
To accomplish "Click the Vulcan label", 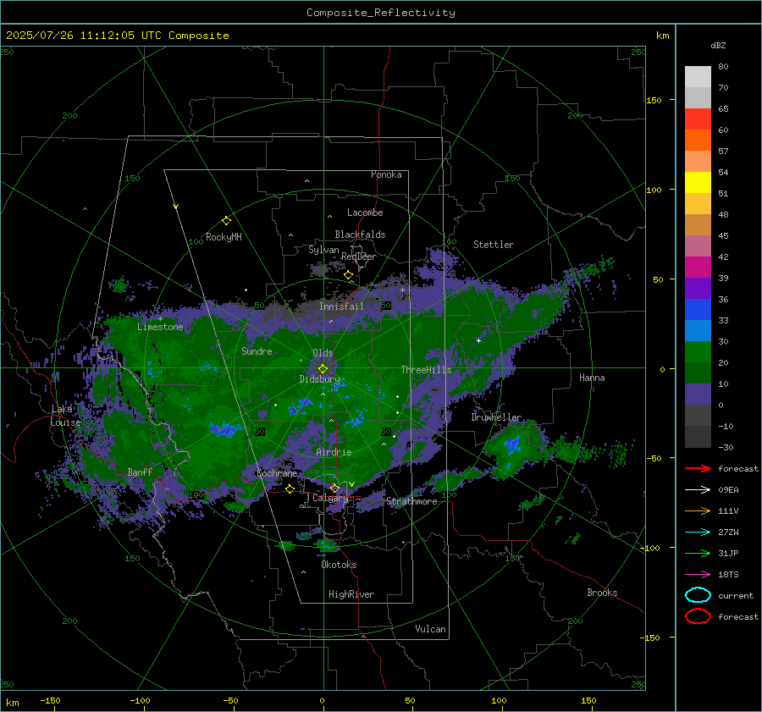I will coord(430,629).
